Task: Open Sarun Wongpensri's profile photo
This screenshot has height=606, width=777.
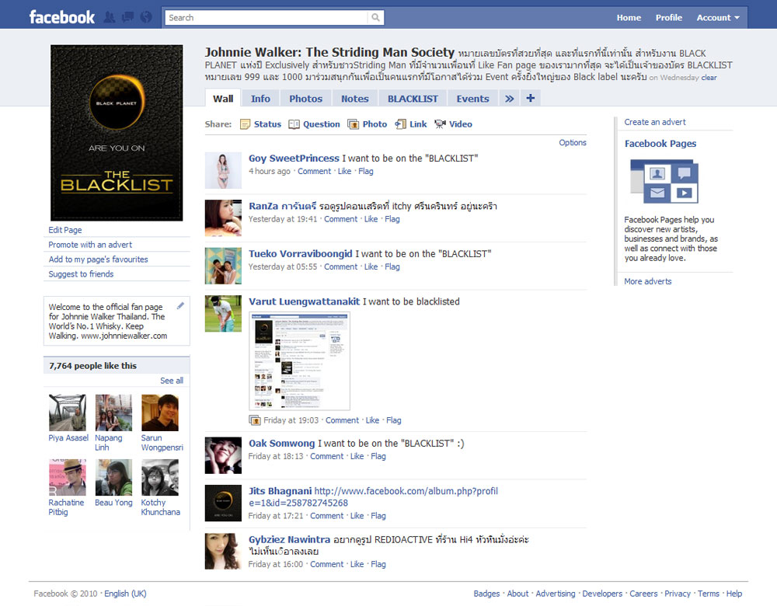Action: pos(159,413)
